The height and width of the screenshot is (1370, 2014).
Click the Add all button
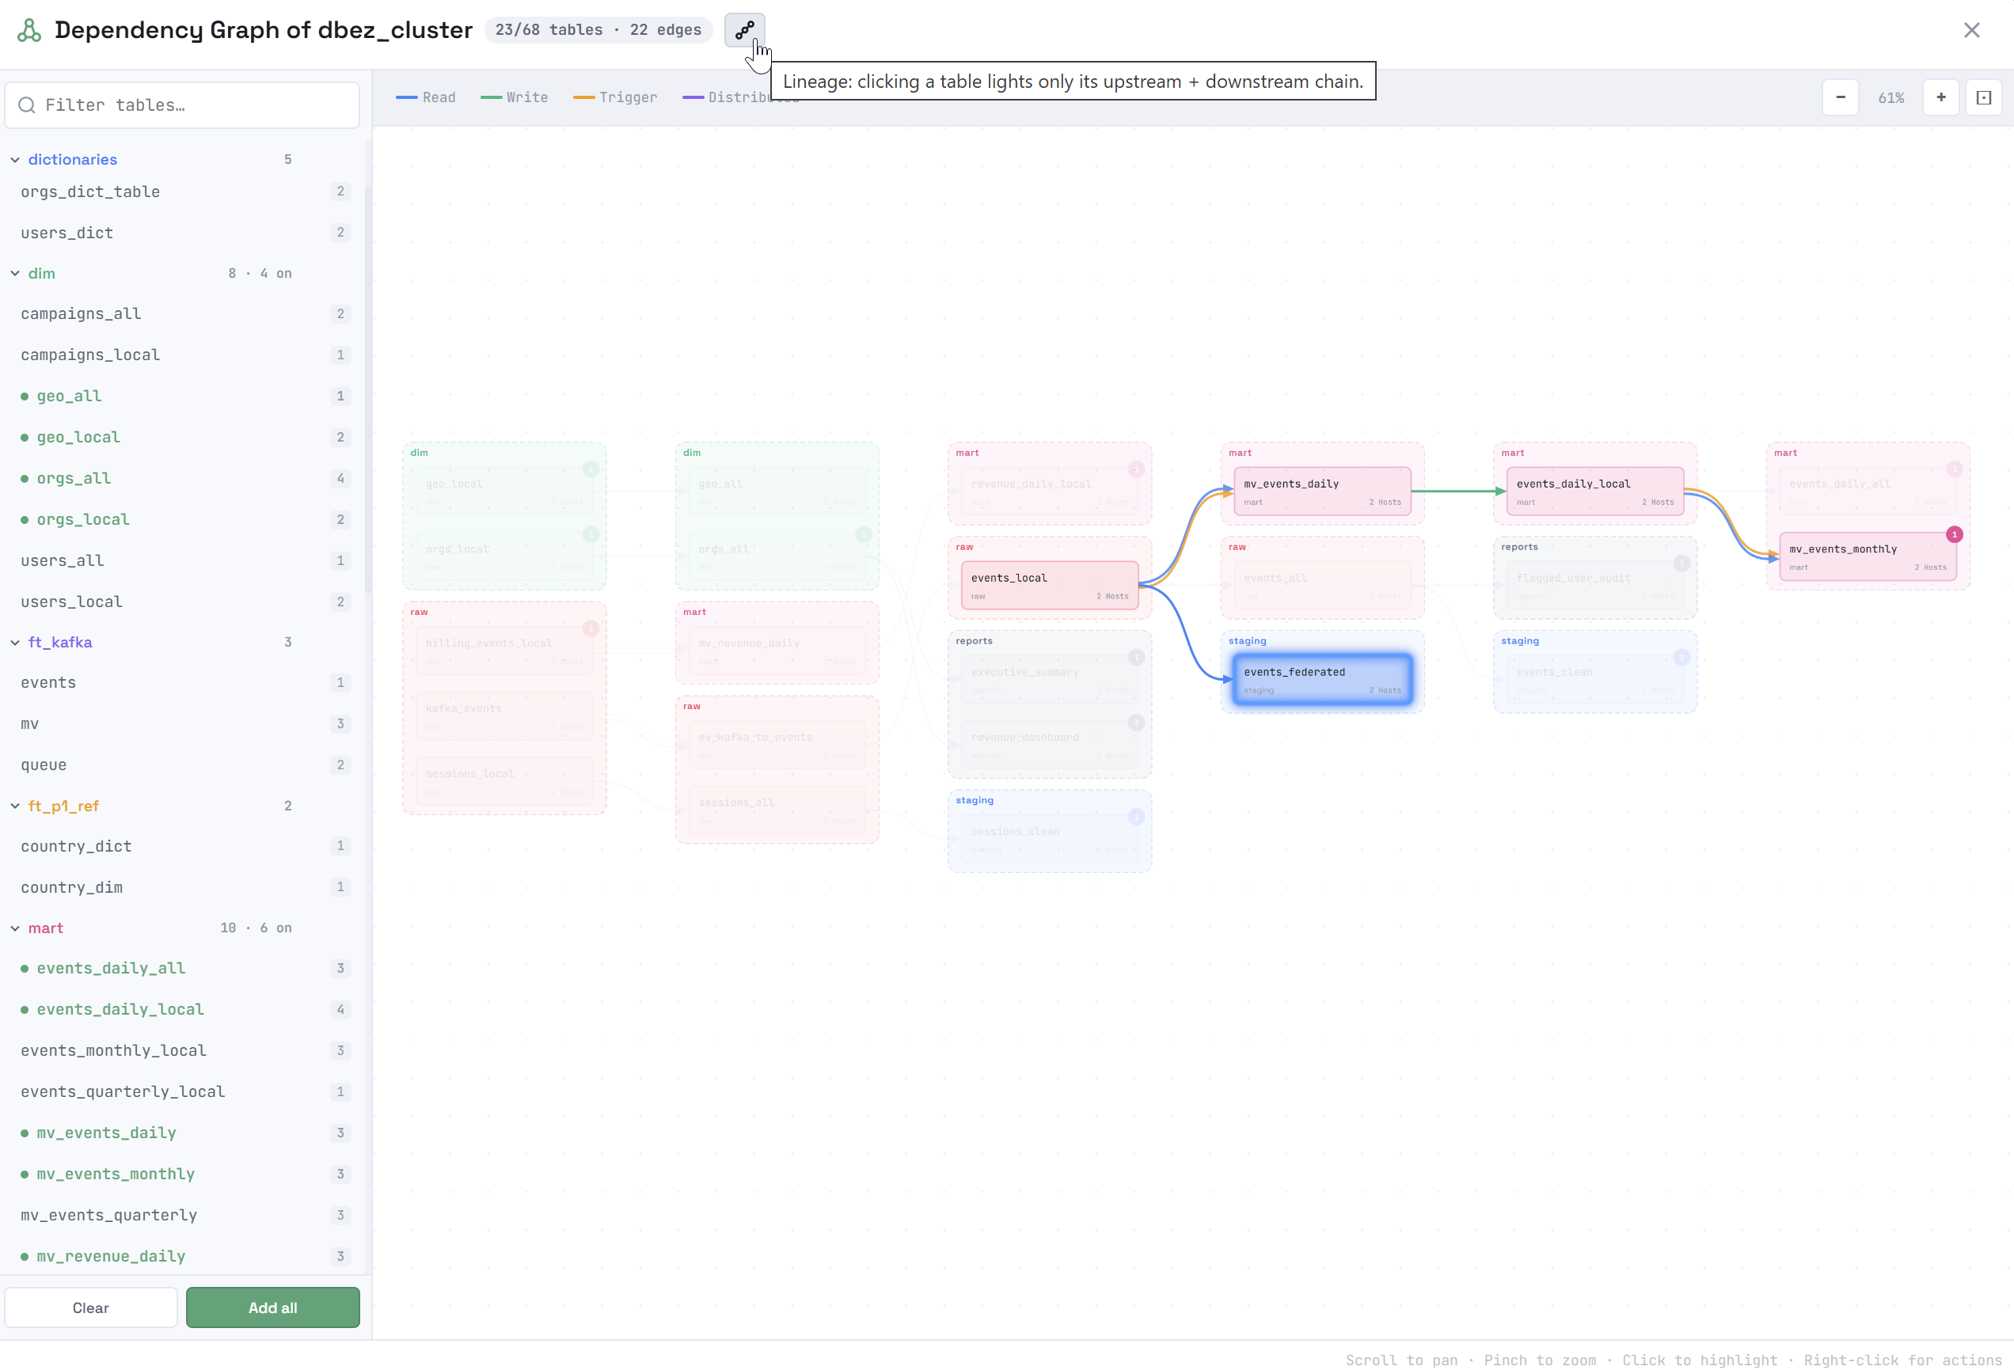[x=273, y=1307]
